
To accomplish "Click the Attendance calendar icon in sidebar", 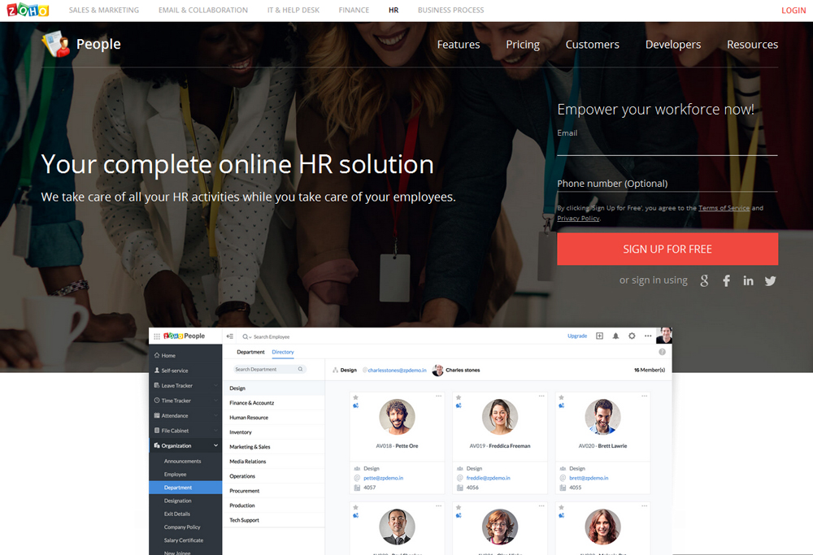I will [157, 415].
